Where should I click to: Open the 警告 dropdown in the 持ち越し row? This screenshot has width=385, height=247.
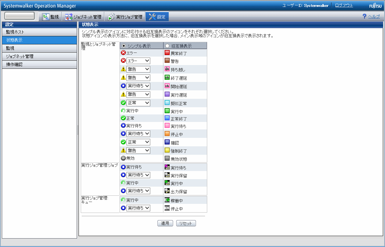(x=138, y=69)
